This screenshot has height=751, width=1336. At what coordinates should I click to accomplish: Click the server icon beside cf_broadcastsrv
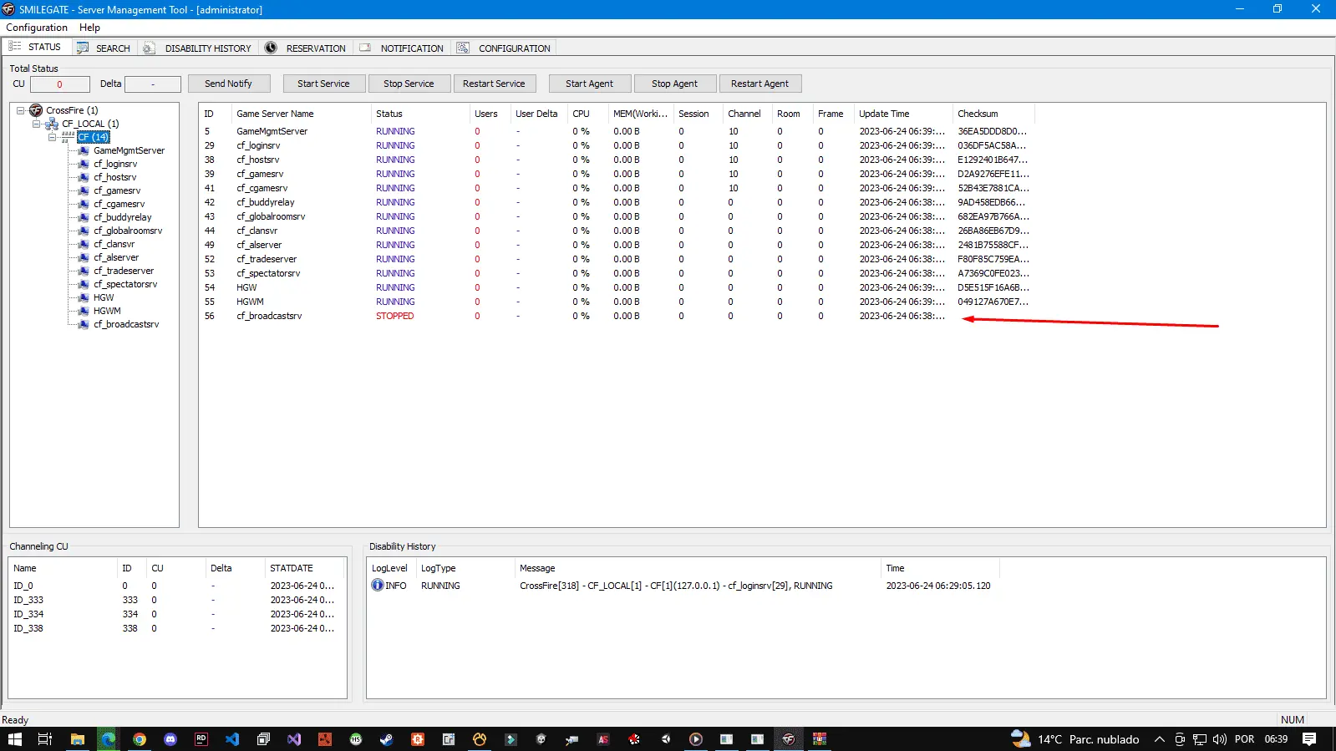click(x=84, y=324)
